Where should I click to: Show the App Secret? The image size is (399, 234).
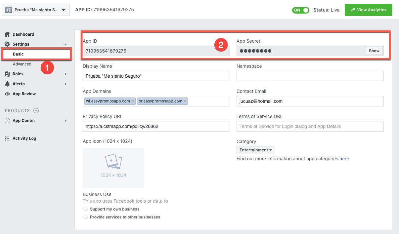(x=374, y=51)
